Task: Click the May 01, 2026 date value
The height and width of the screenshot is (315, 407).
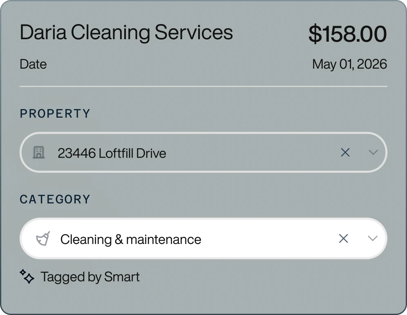Action: [349, 64]
